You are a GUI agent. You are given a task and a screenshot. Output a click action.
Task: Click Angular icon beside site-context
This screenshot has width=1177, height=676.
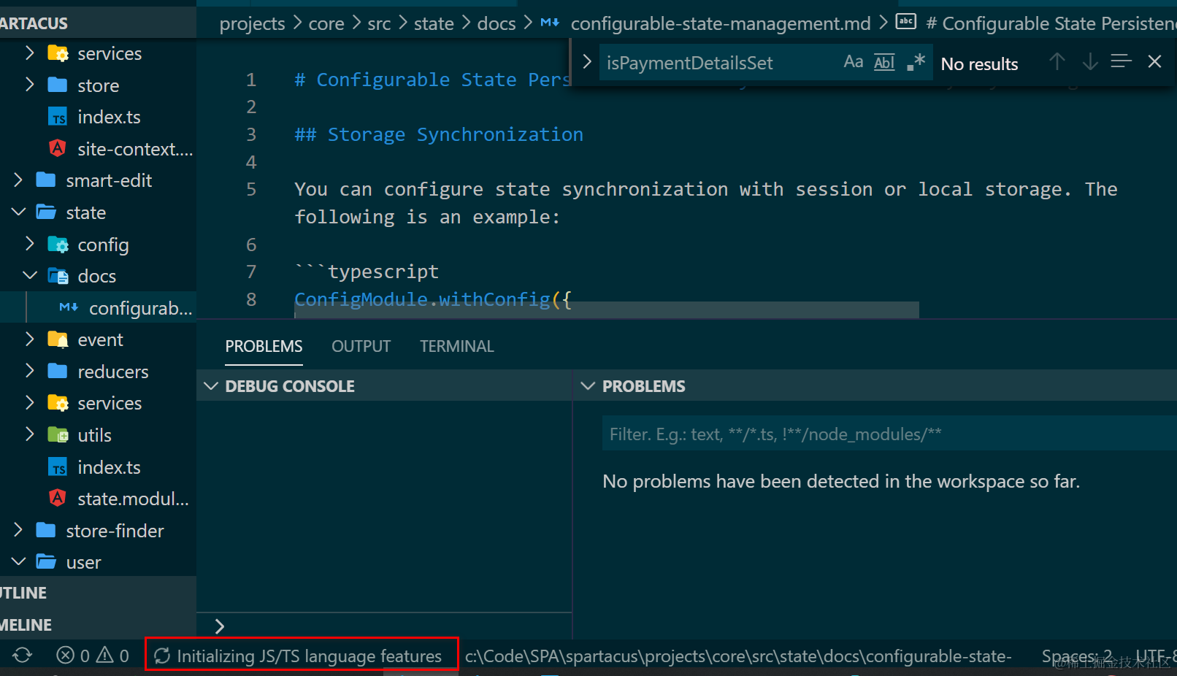pyautogui.click(x=58, y=148)
